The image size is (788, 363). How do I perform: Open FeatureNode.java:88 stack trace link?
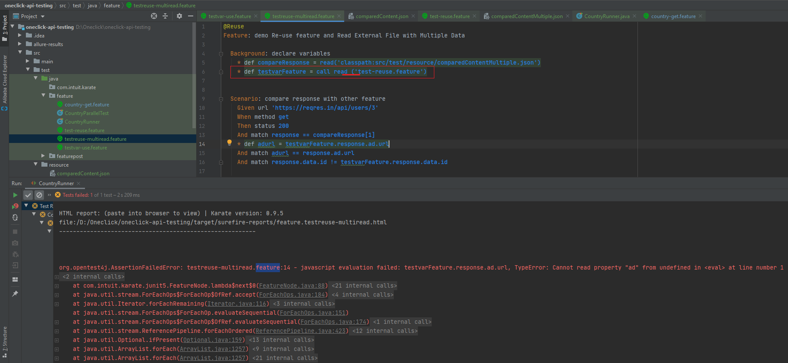coord(292,285)
